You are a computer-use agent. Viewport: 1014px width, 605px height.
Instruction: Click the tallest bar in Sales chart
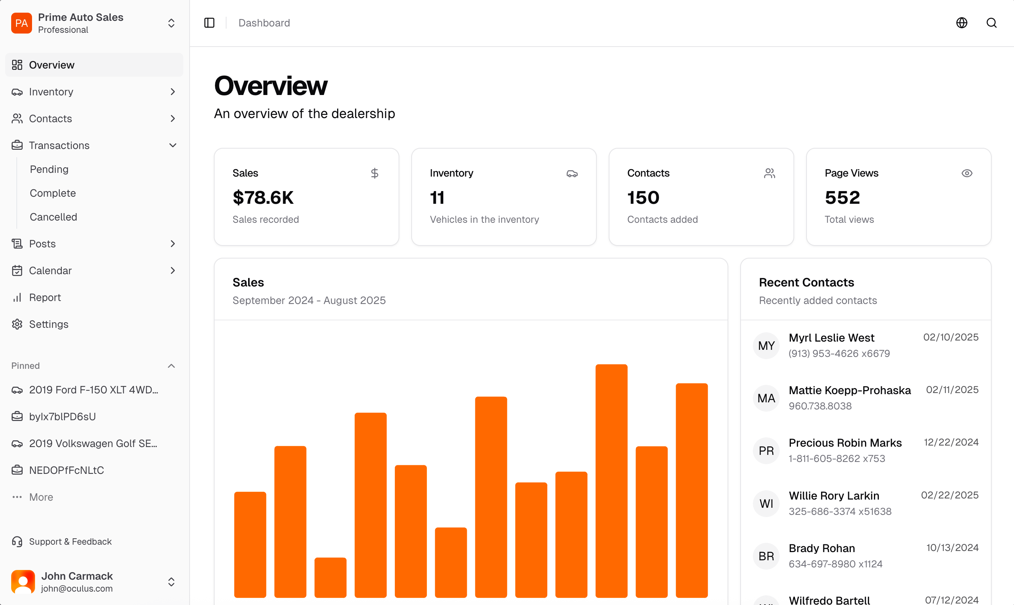pos(611,481)
